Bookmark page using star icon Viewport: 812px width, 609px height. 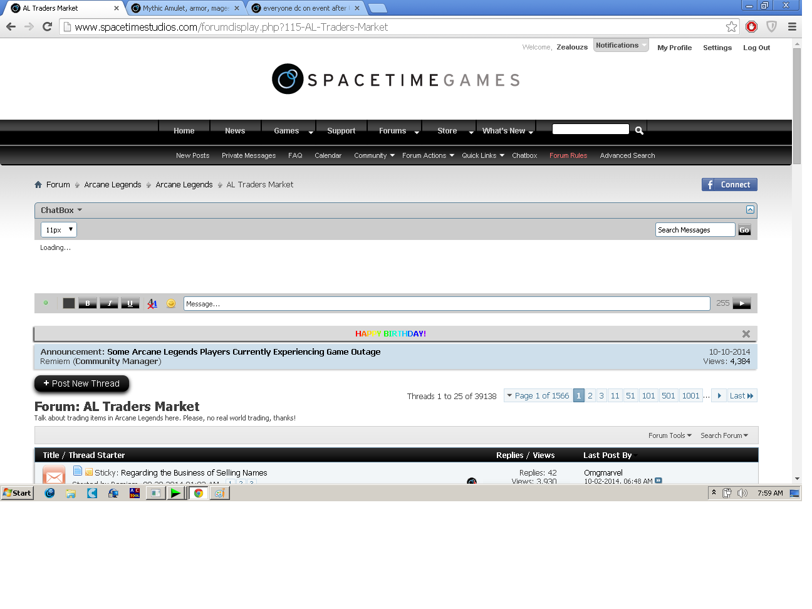[x=731, y=26]
